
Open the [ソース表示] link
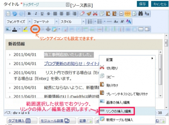coord(82,5)
